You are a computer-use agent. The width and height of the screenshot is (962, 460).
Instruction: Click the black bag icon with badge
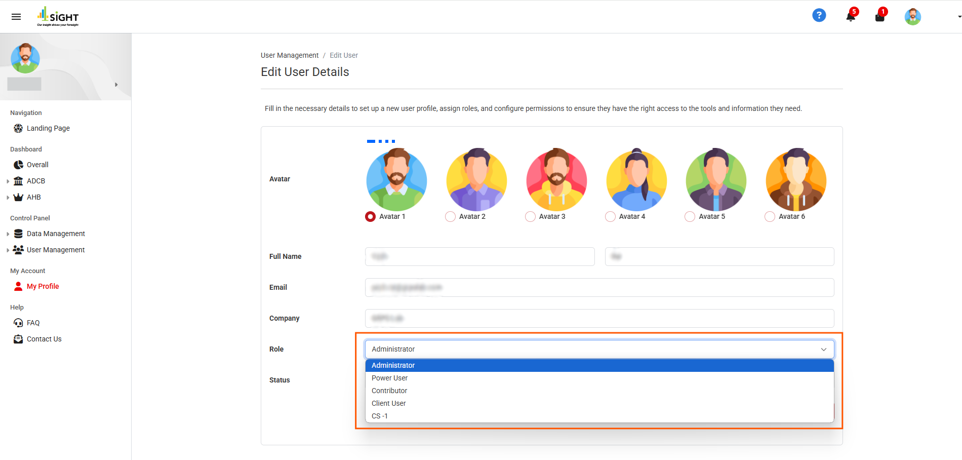click(880, 17)
